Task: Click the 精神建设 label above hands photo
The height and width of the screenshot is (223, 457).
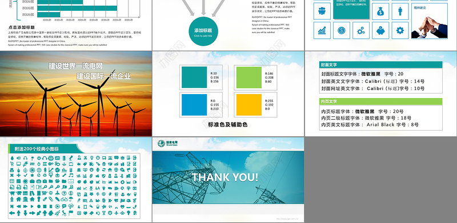Action: click(x=420, y=8)
